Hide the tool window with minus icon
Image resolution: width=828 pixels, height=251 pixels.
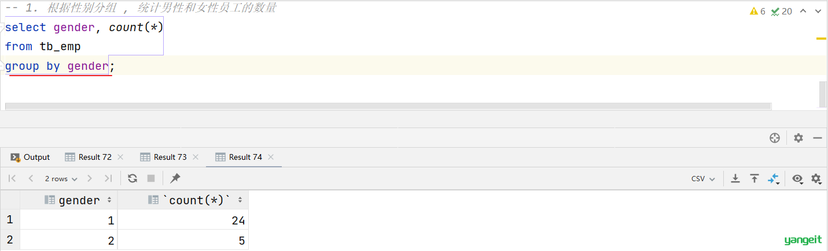(818, 138)
